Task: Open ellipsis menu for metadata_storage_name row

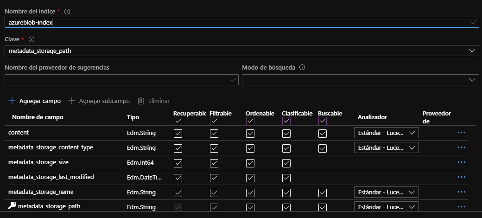Action: 462,192
